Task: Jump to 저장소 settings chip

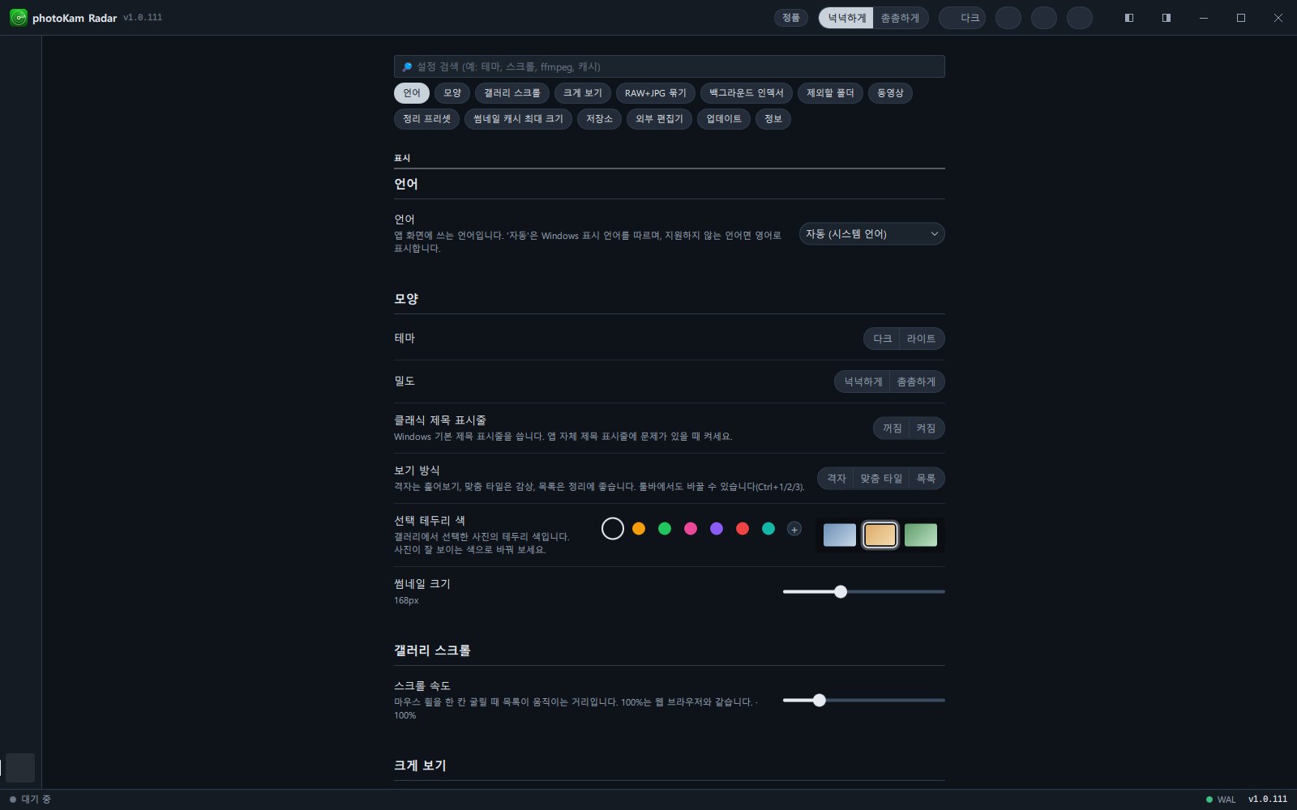Action: (599, 119)
